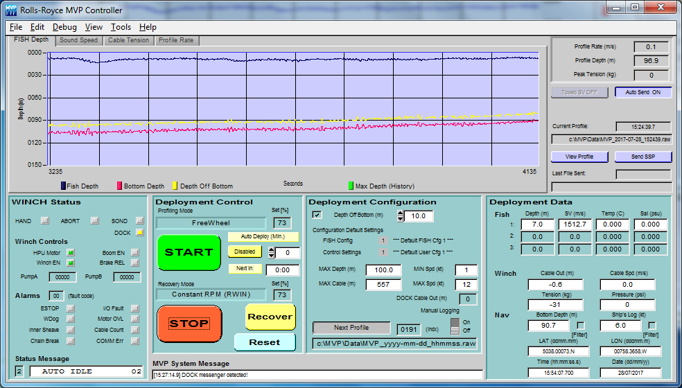Screen dimensions: 682x388
Task: Click the Disabled Auto Deploy selector
Action: point(245,252)
